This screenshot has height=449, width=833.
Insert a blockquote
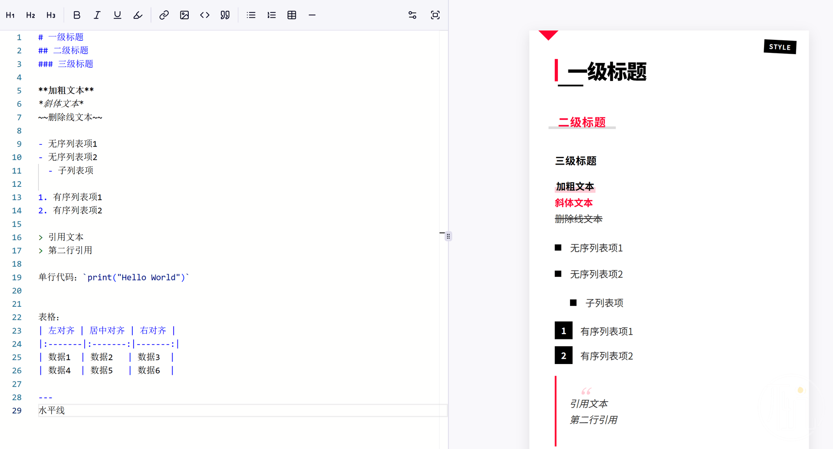(x=225, y=15)
